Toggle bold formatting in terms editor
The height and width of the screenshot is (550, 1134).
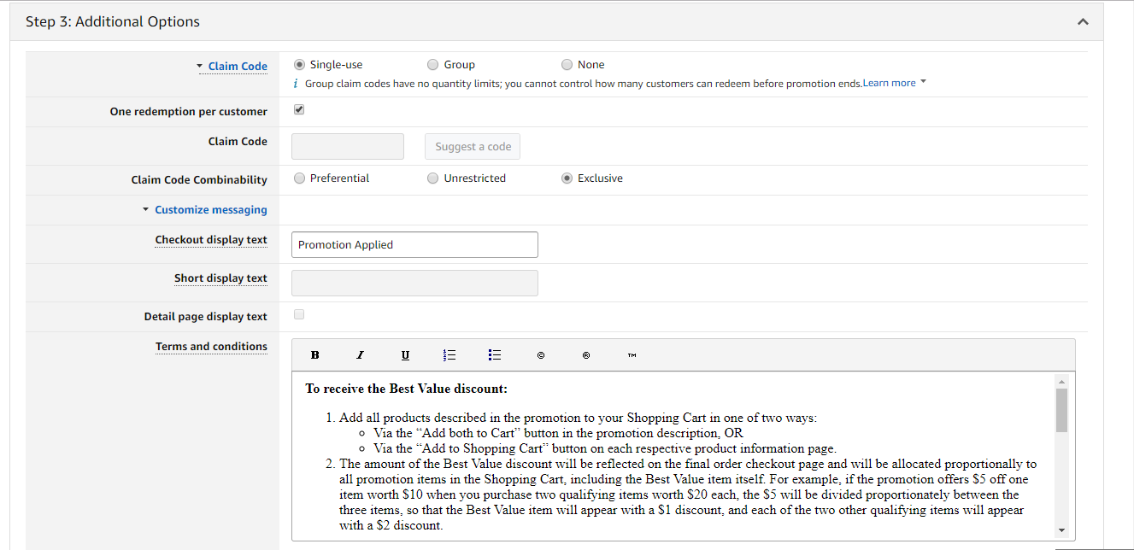pos(314,355)
